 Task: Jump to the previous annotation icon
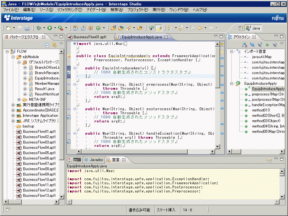tap(181, 28)
